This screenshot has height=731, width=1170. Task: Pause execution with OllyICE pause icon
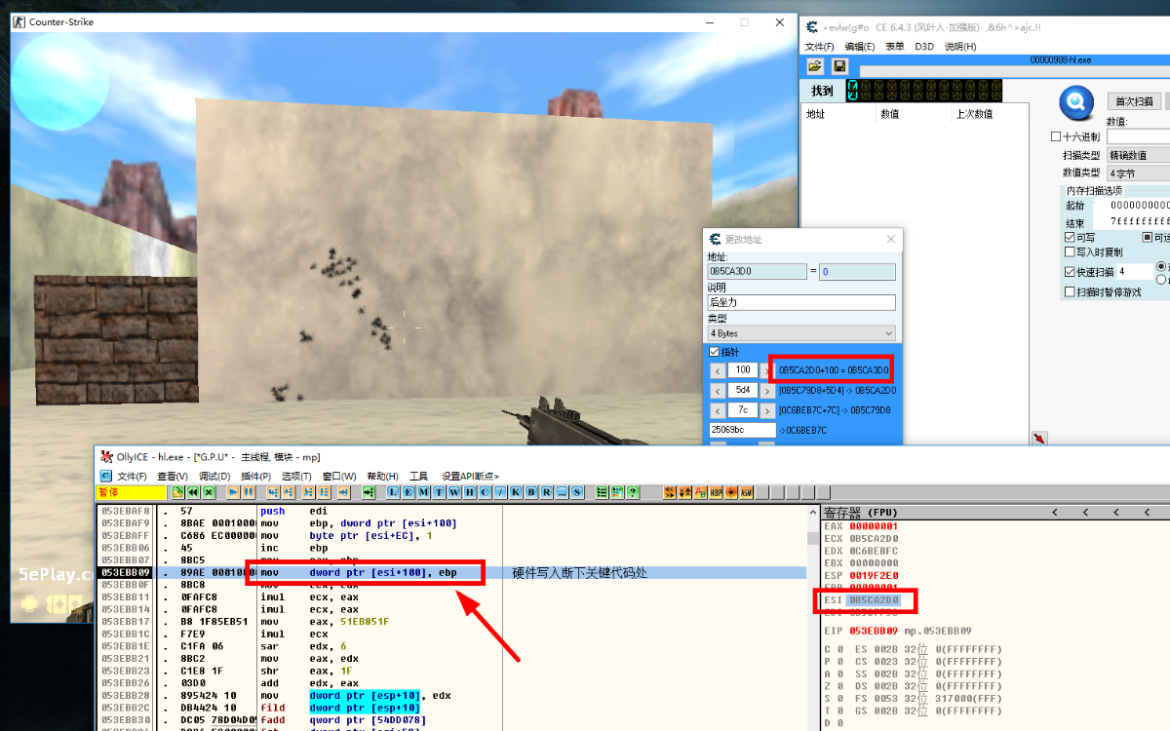249,492
